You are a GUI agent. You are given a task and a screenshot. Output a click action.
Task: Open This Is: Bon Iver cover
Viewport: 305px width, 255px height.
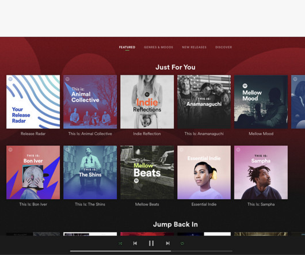[33, 172]
